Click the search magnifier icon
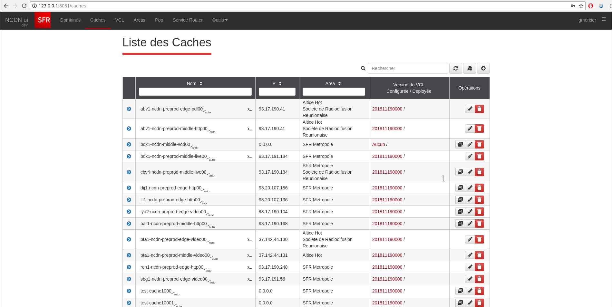612x307 pixels. (363, 68)
